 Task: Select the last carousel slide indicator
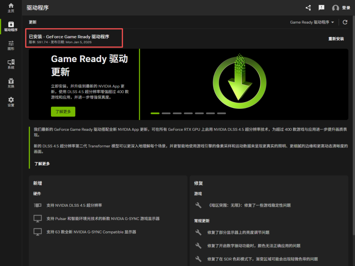(222, 113)
